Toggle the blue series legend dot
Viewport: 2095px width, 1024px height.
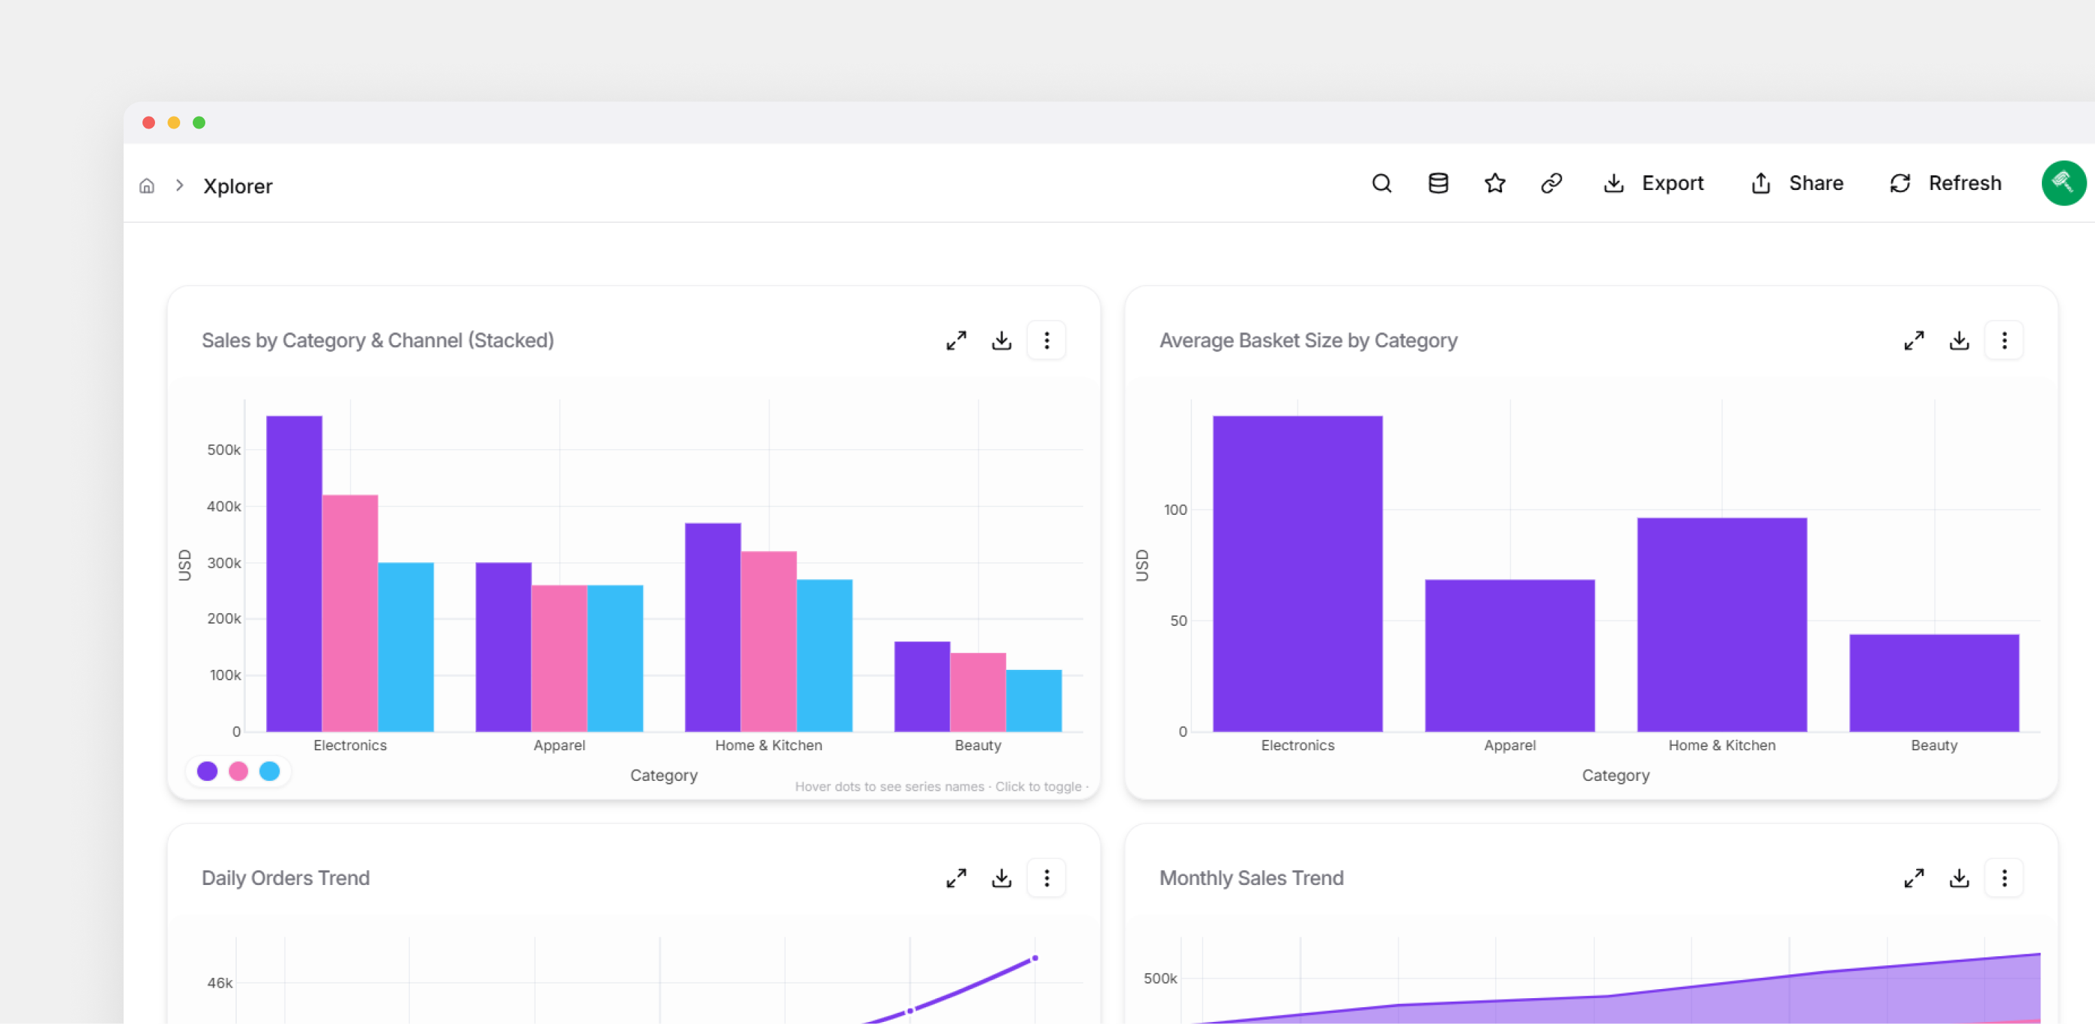[269, 770]
